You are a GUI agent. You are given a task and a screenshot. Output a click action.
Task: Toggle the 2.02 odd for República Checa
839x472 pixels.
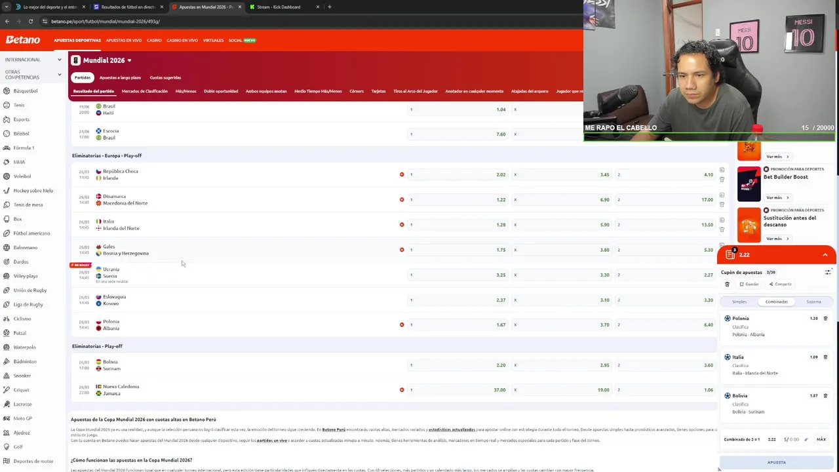[x=458, y=175]
